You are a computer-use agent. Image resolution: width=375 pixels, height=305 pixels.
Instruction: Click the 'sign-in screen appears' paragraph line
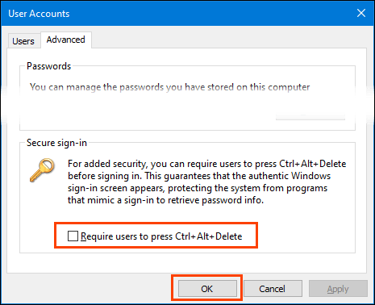coord(198,188)
